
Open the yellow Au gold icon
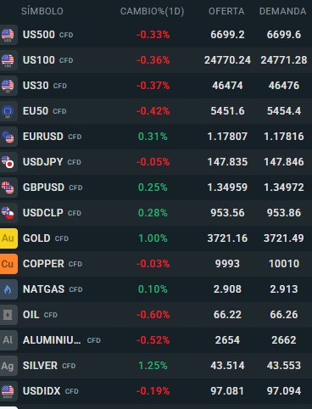click(x=8, y=238)
